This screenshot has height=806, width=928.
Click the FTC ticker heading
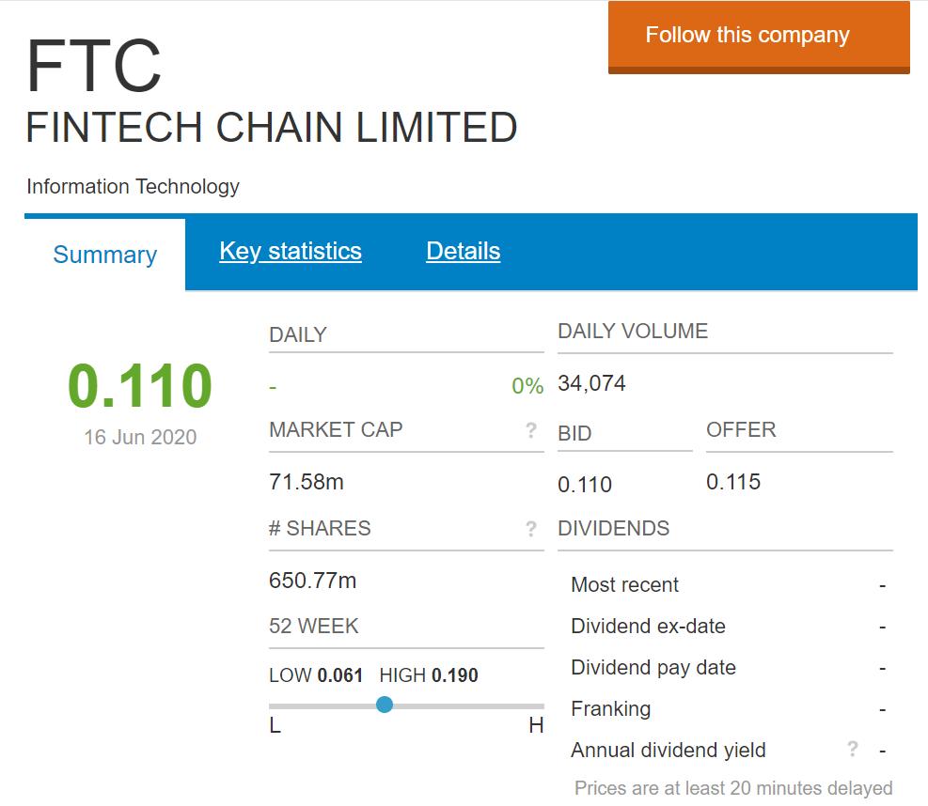pos(94,68)
